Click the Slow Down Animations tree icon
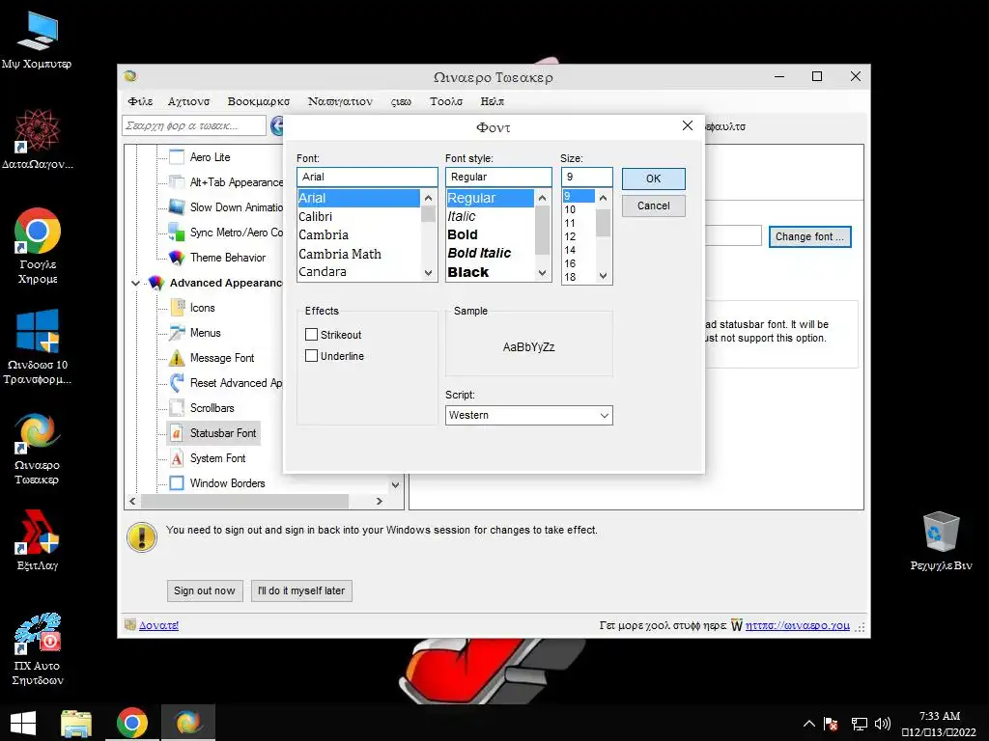Screen dimensions: 989x741 (x=178, y=207)
